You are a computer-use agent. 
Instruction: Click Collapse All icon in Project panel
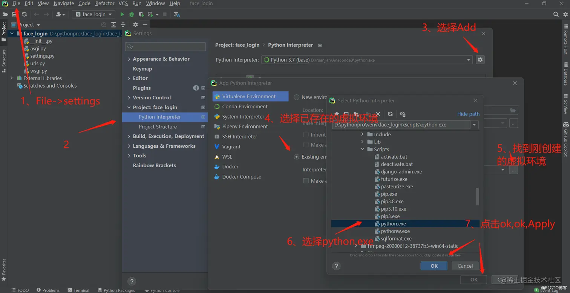click(123, 25)
